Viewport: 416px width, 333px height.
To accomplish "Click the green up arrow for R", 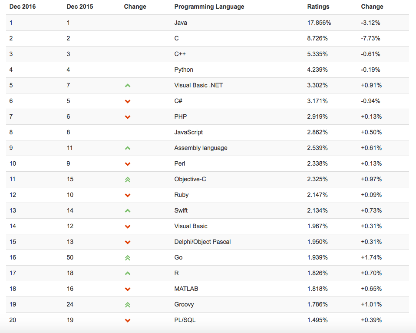I will 128,273.
